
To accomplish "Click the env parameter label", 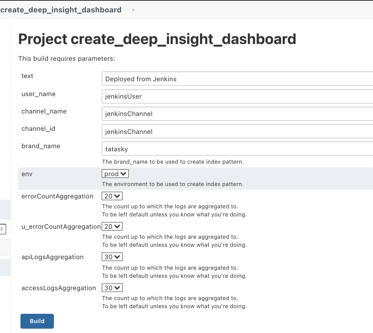I will coord(27,174).
